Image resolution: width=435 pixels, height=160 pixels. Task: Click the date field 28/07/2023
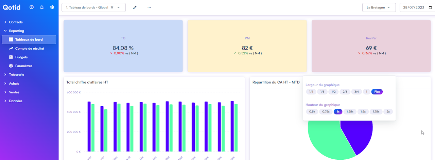pyautogui.click(x=417, y=7)
